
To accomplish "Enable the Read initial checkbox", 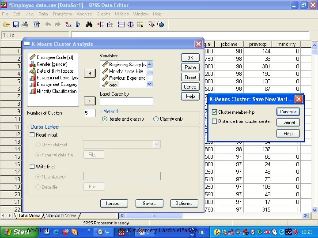I will [32, 134].
